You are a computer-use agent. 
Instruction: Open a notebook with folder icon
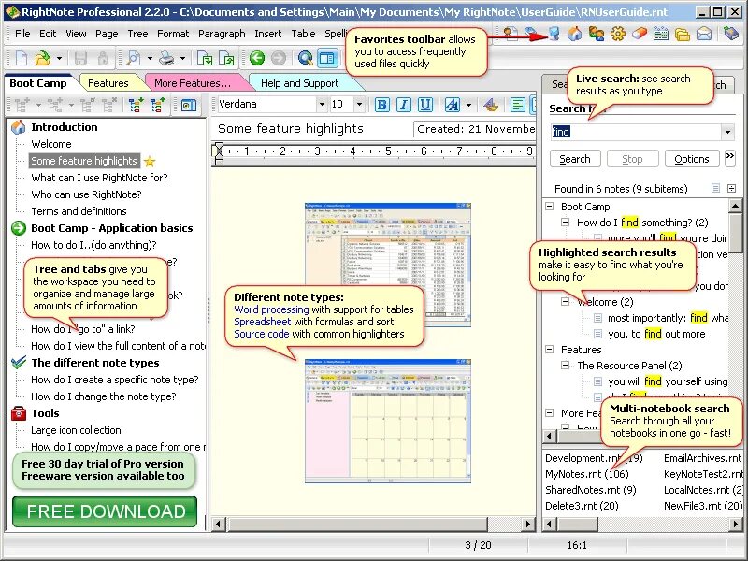pyautogui.click(x=42, y=59)
